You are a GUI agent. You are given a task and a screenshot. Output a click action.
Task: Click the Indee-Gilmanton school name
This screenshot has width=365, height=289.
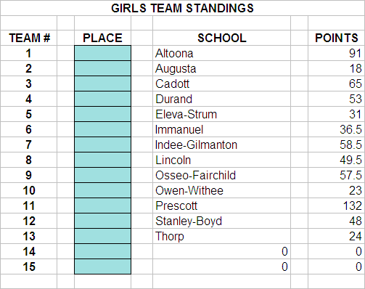pos(196,144)
